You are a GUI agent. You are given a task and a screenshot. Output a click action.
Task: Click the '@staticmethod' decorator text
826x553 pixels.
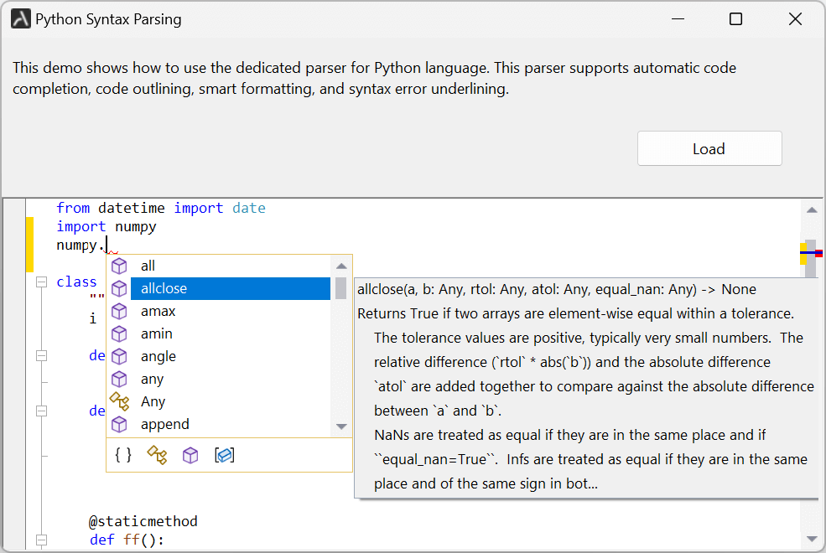point(143,521)
